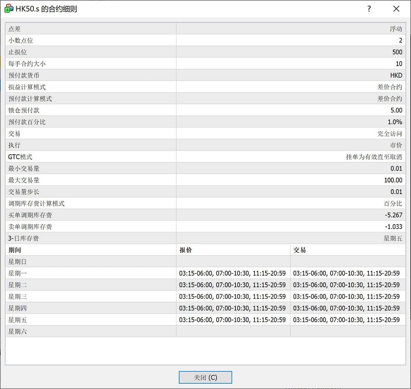Select the 星期五 trading hours cell
Viewport: 411px width, 389px height.
(346, 320)
